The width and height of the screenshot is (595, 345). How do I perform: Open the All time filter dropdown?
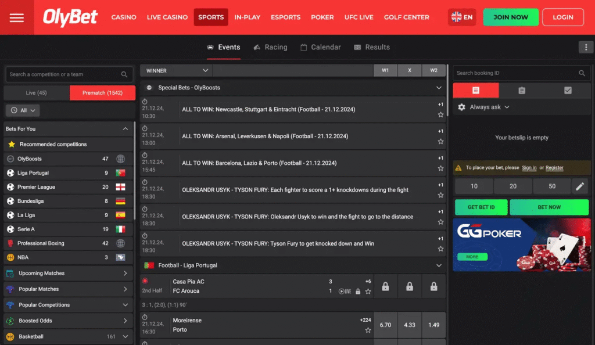coord(23,110)
